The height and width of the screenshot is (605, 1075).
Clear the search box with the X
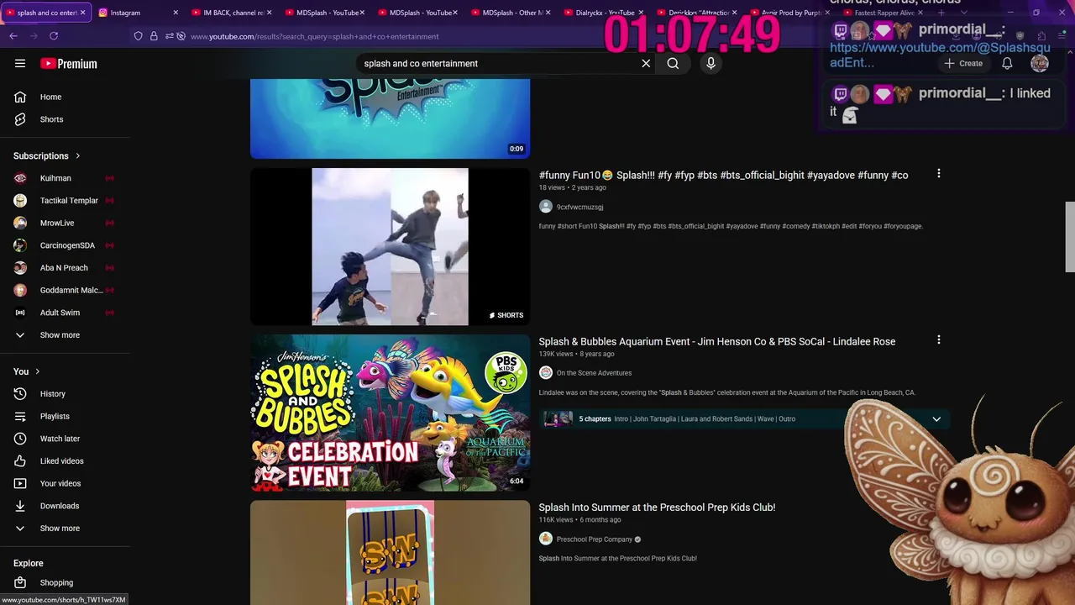[x=646, y=63]
